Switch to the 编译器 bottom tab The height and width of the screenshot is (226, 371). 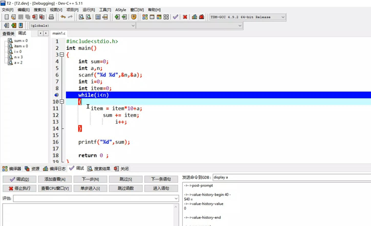tap(12, 168)
